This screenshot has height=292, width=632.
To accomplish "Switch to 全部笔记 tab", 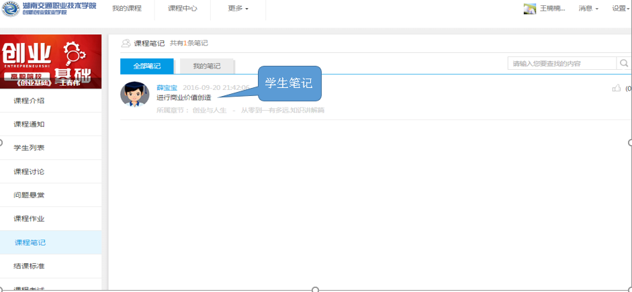I will click(146, 66).
